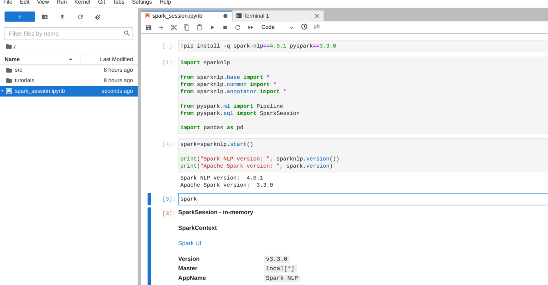Viewport: 548px width, 285px height.
Task: Upload files to the file browser
Action: (62, 17)
